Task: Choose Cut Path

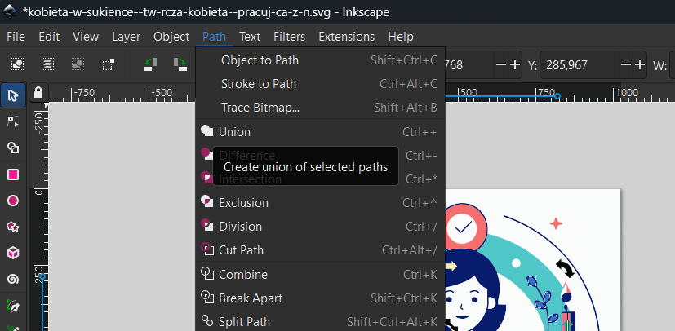Action: pos(320,250)
